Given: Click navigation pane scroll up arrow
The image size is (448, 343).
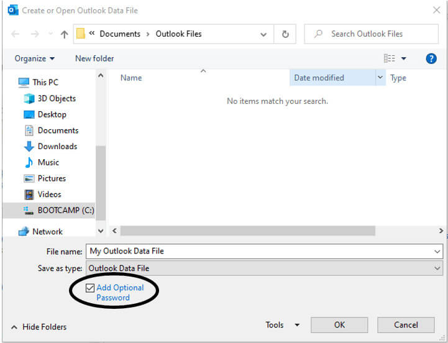Looking at the screenshot, I should point(101,76).
